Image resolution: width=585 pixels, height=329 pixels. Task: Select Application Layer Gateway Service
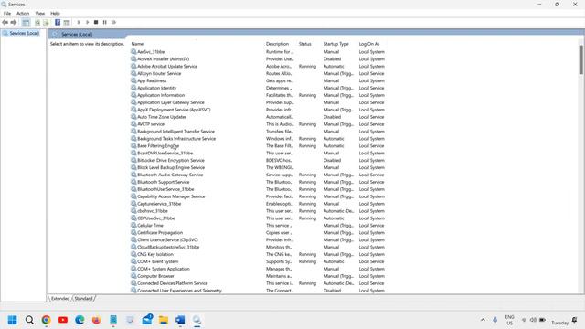[x=171, y=102]
